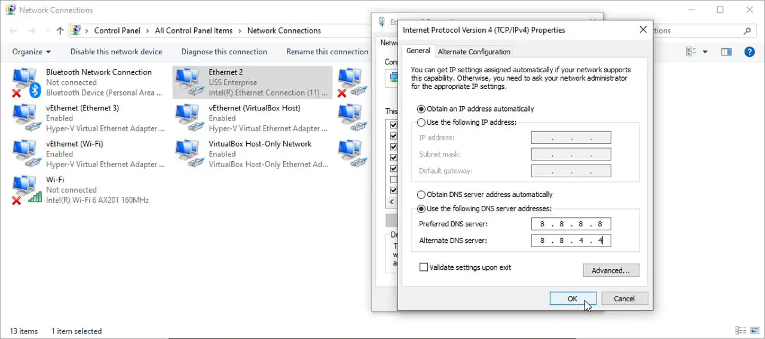Select the vEthernet (Ethernet 3) adapter icon
Image resolution: width=765 pixels, height=339 pixels.
[x=26, y=118]
